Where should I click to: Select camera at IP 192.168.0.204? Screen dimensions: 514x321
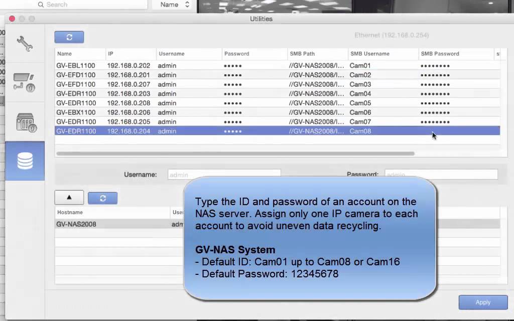click(x=277, y=131)
